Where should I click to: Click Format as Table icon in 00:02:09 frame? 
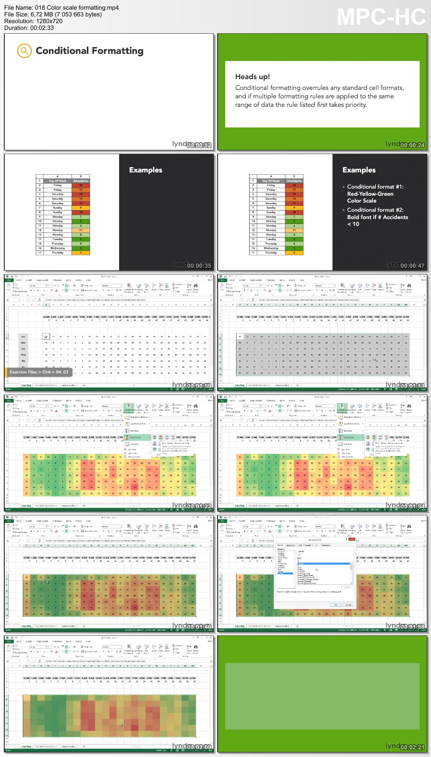pyautogui.click(x=138, y=648)
